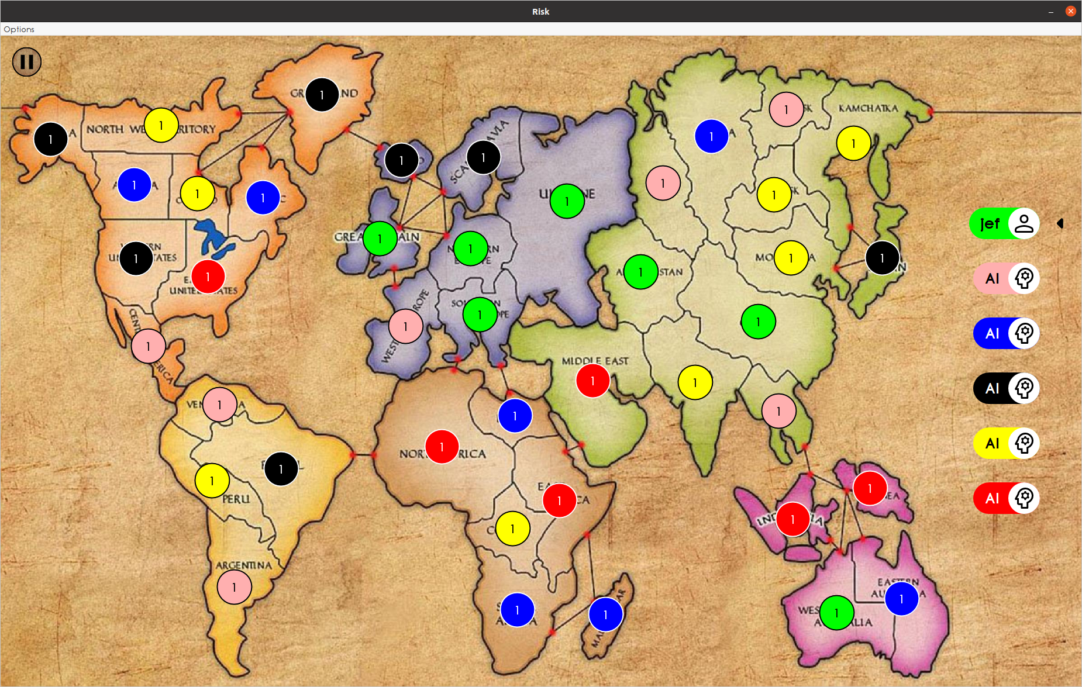This screenshot has width=1082, height=687.
Task: Select black token on Japan
Action: point(882,258)
